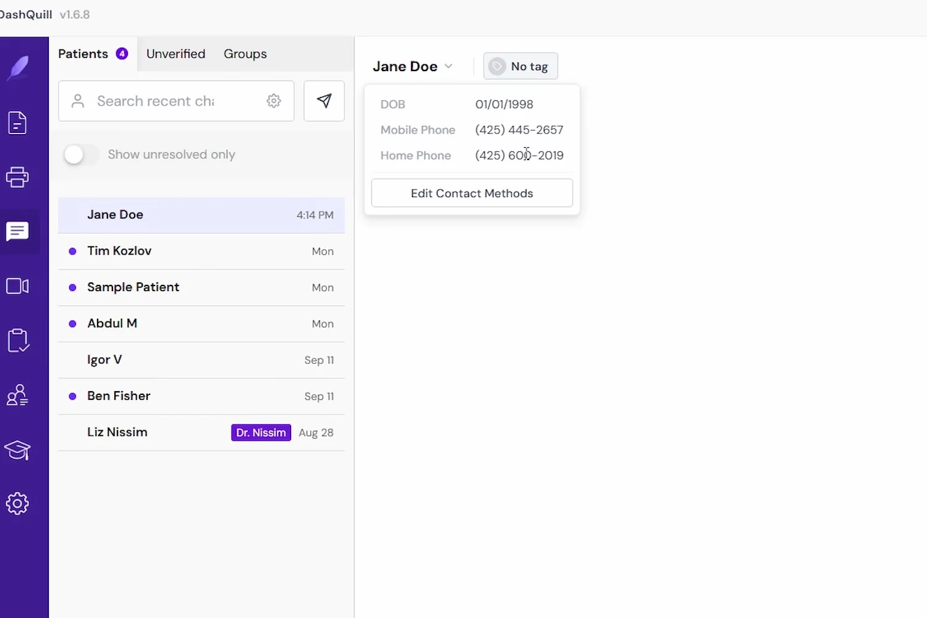The height and width of the screenshot is (618, 927).
Task: Expand the Jane Doe header dropdown chevron
Action: point(449,66)
